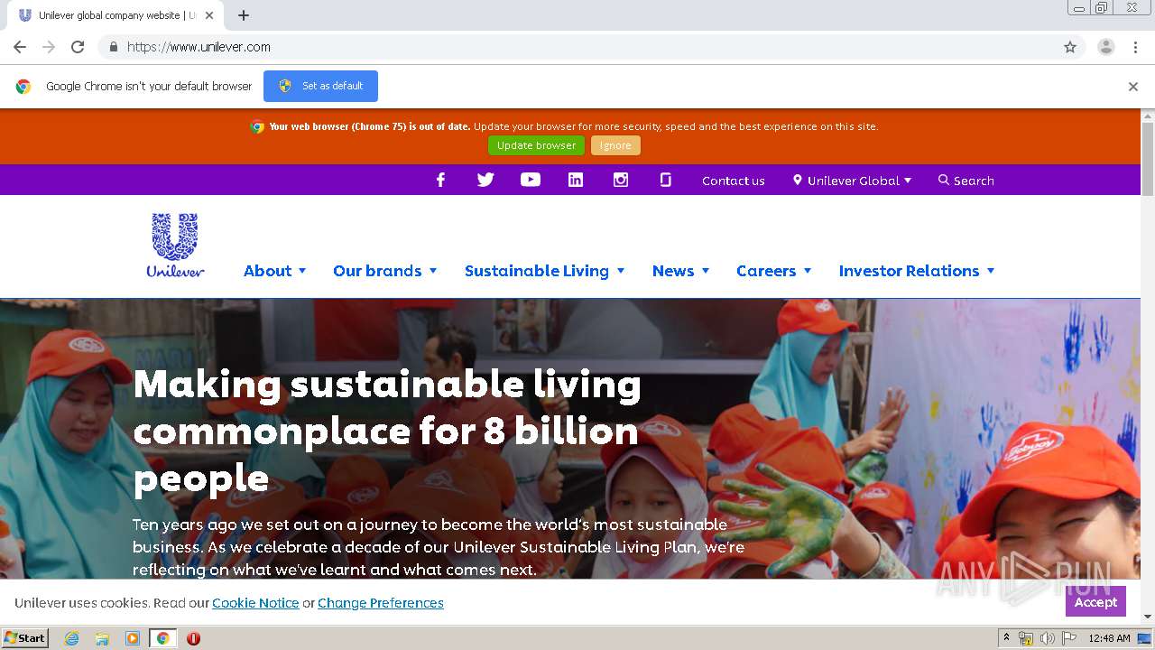Show hidden system tray icons
The height and width of the screenshot is (650, 1155).
point(1006,638)
